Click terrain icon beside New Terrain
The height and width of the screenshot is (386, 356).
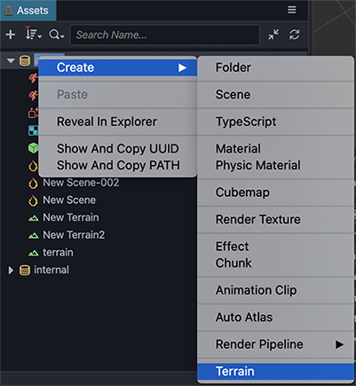[34, 218]
